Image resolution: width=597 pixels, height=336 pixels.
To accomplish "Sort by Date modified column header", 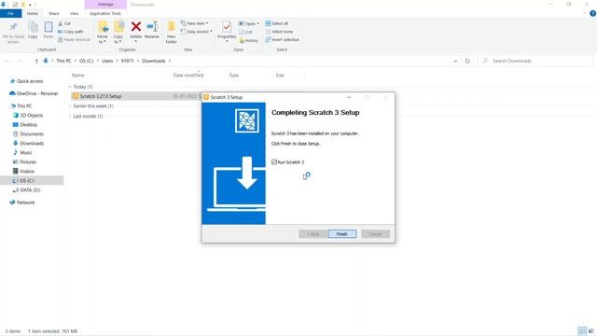I will click(188, 76).
